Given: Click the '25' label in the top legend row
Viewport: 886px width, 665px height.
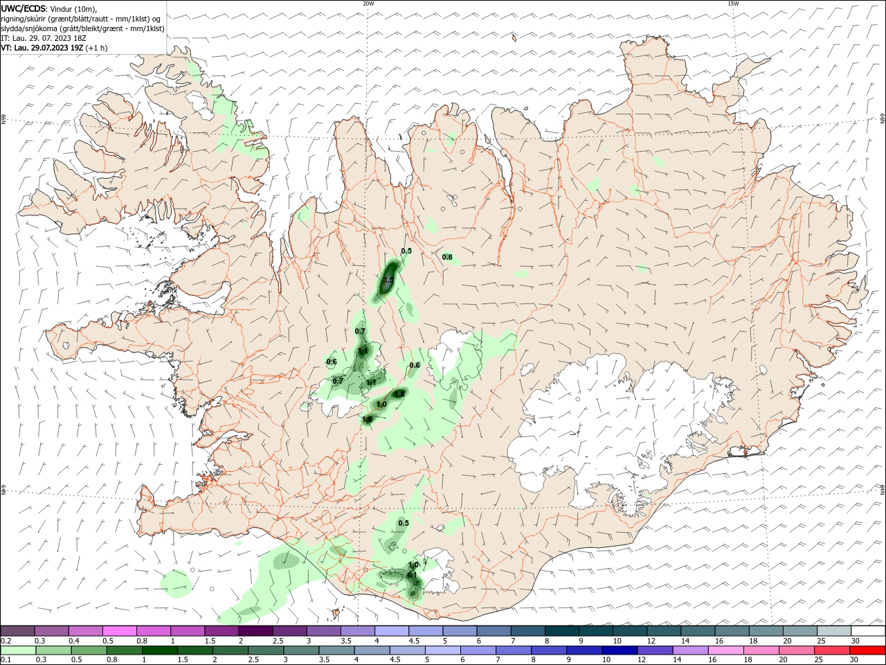Looking at the screenshot, I should [821, 641].
